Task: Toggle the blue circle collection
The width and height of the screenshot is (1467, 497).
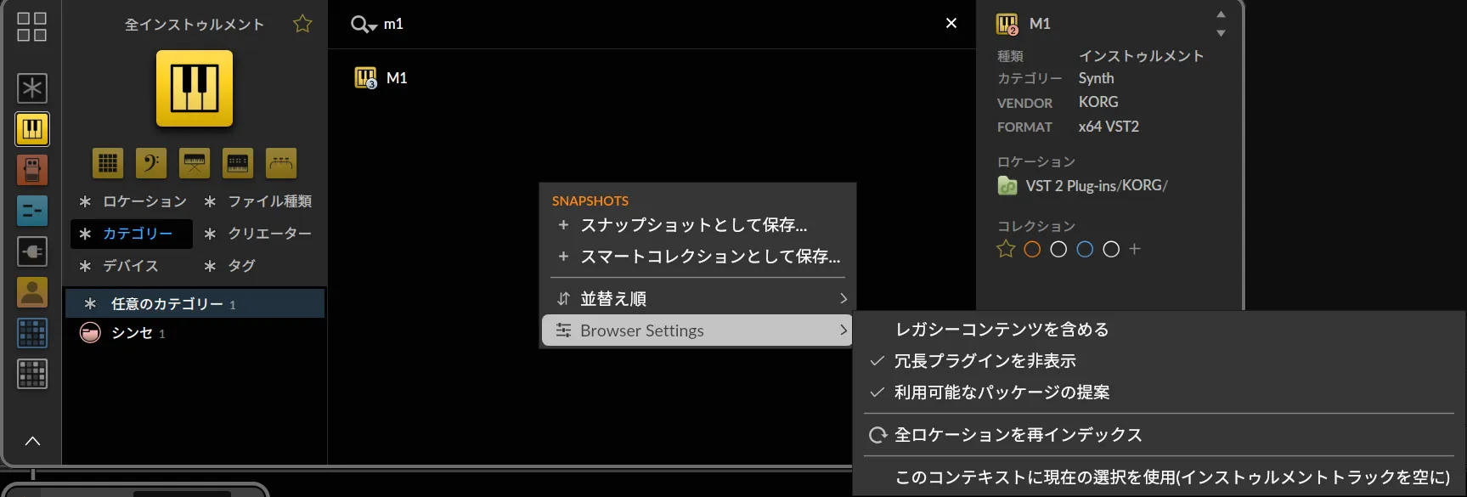Action: 1085,249
